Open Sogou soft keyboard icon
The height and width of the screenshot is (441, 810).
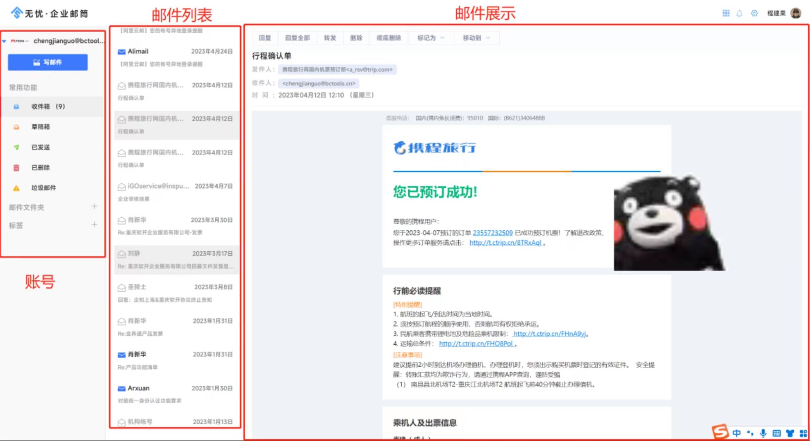click(x=776, y=433)
